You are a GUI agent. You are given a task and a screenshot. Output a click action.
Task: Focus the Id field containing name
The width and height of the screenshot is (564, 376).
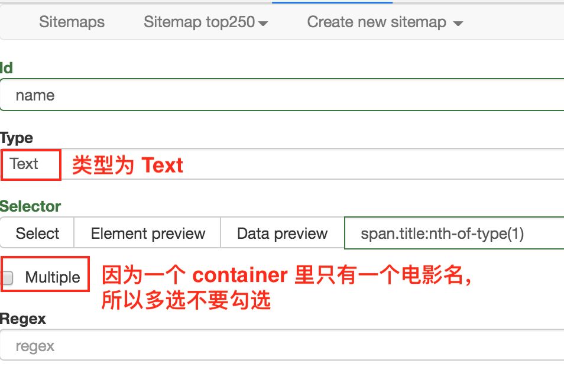[x=282, y=95]
